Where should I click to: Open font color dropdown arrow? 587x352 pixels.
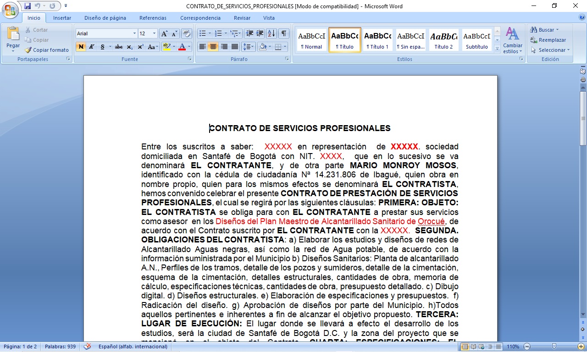coord(189,47)
